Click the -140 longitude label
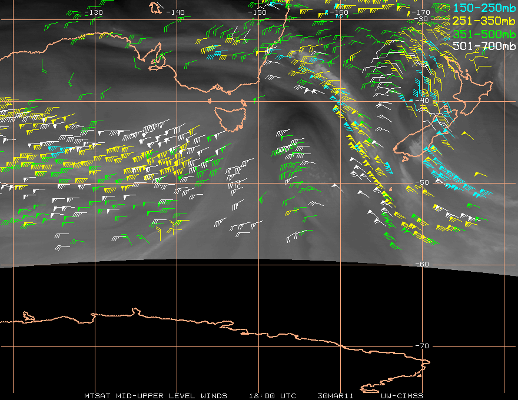The width and height of the screenshot is (518, 400). [x=175, y=12]
